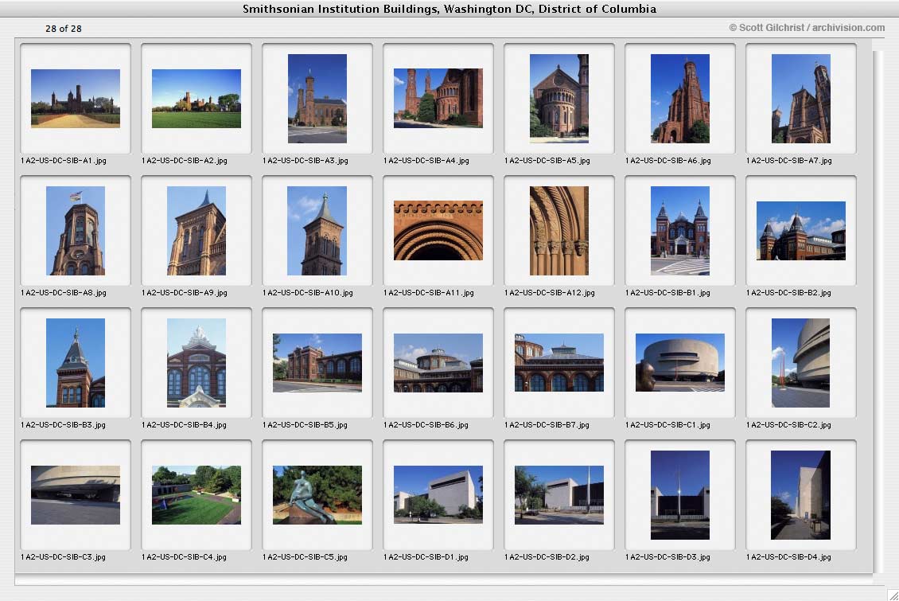Select round museum thumbnail 1A2-US-DC-SIB-C1.jpg
Viewport: 899px width, 601px height.
(x=680, y=362)
